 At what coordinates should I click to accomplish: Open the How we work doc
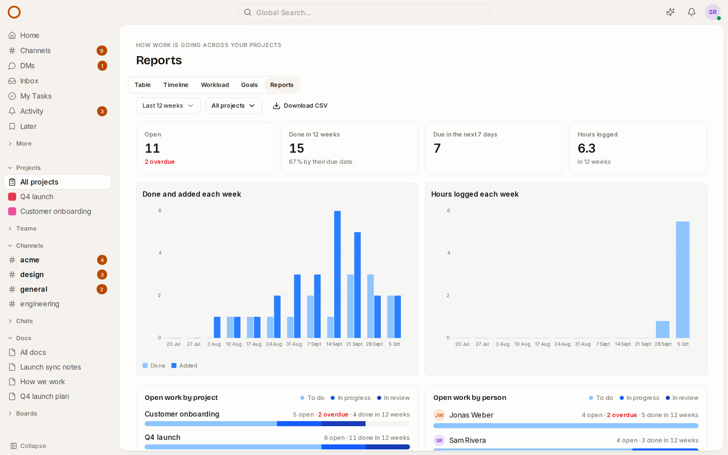coord(58,382)
